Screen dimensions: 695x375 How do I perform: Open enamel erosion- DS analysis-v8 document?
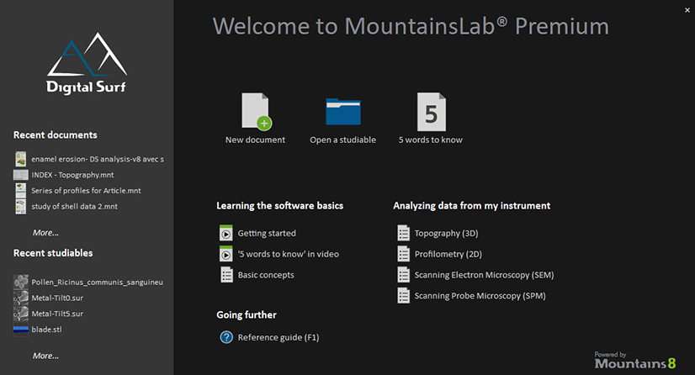click(x=98, y=159)
